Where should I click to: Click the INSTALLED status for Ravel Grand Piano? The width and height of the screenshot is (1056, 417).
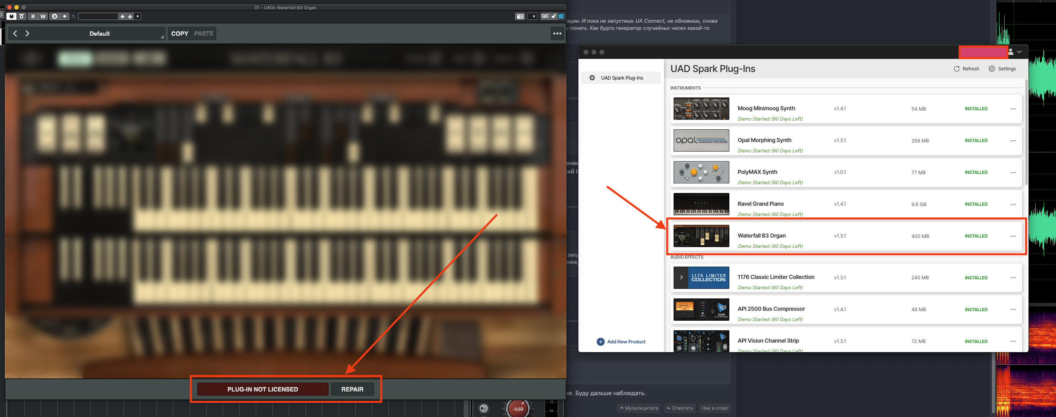click(x=976, y=205)
